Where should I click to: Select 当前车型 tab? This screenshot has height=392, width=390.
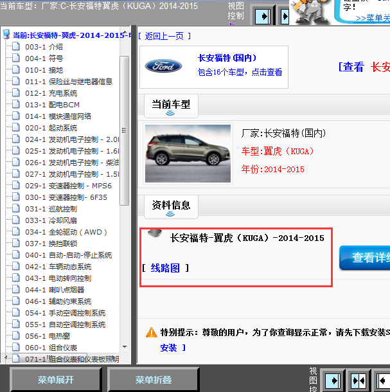click(172, 106)
